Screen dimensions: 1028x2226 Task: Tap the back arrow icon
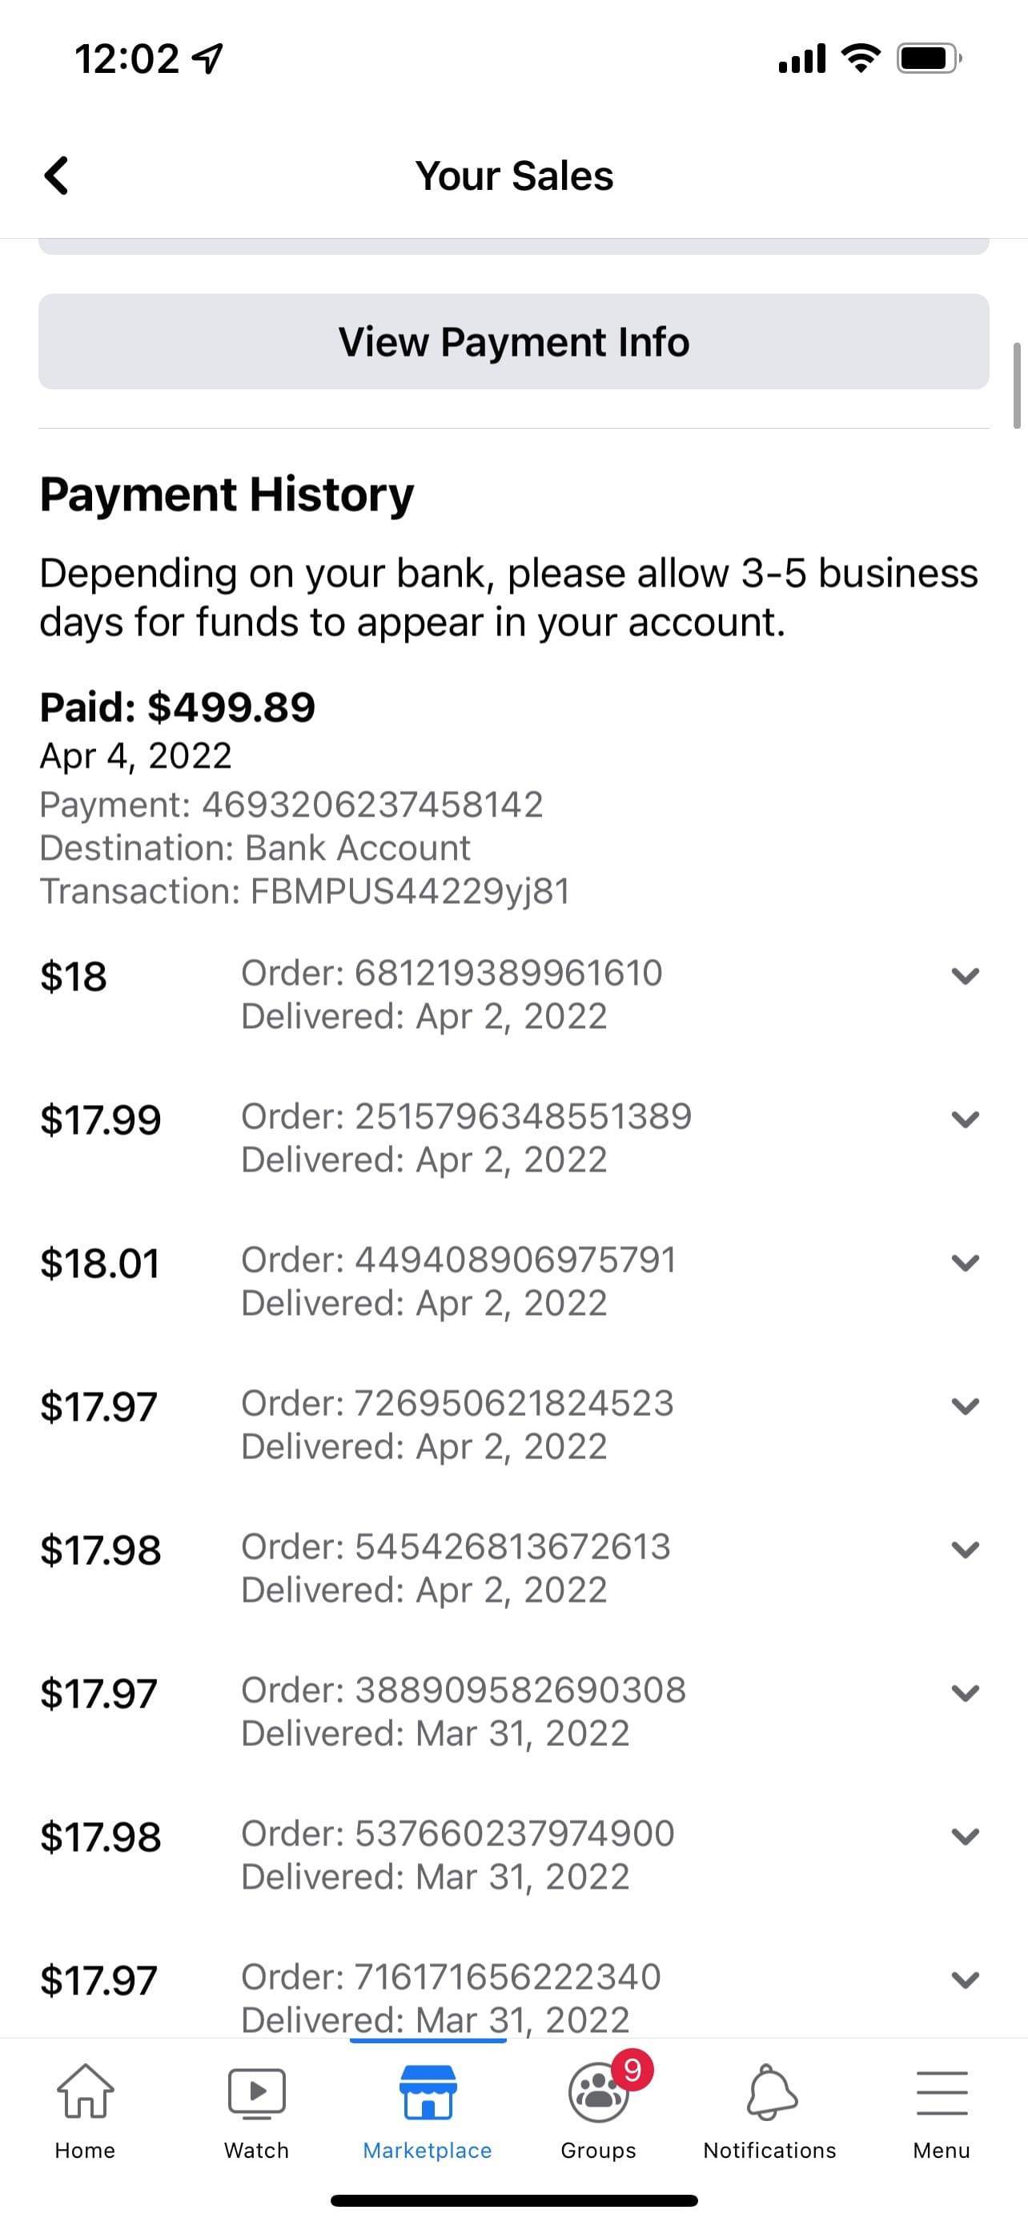[57, 176]
